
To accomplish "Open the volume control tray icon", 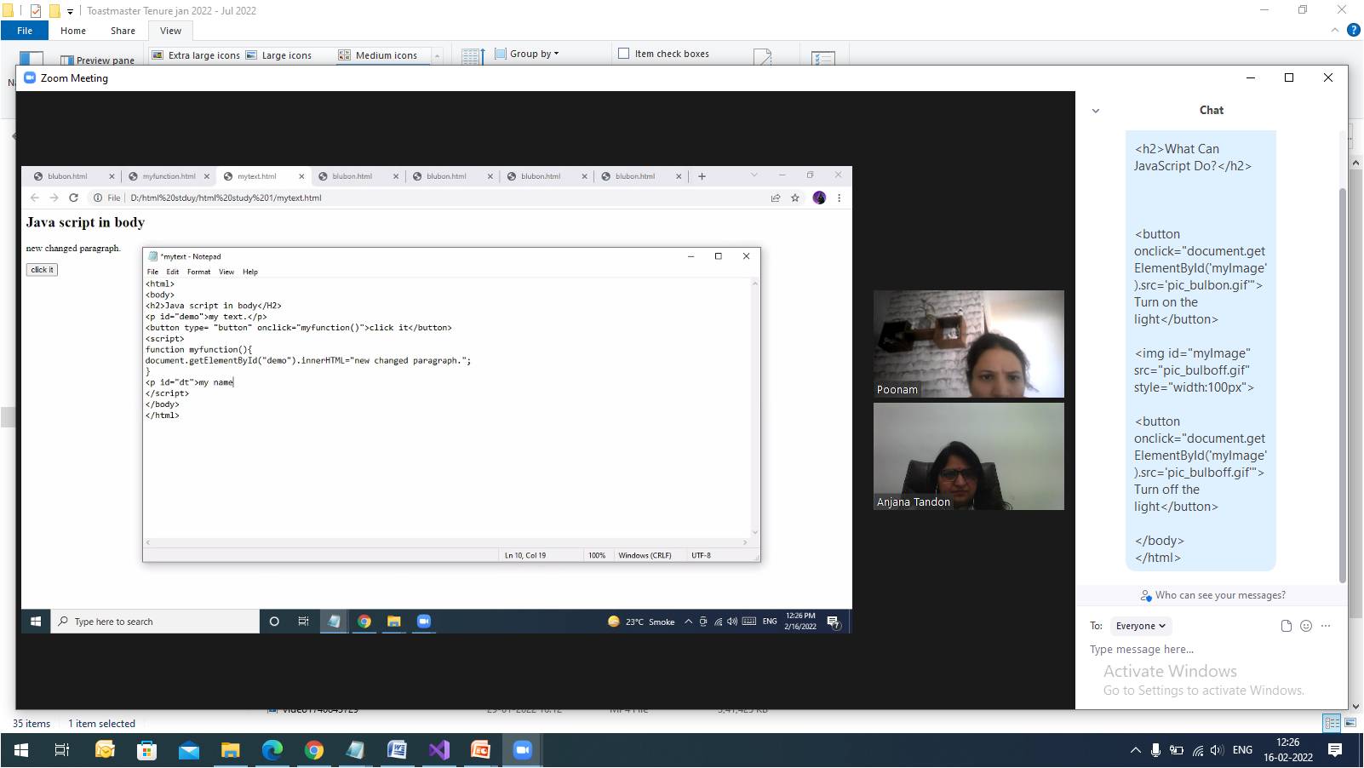I will [1217, 750].
